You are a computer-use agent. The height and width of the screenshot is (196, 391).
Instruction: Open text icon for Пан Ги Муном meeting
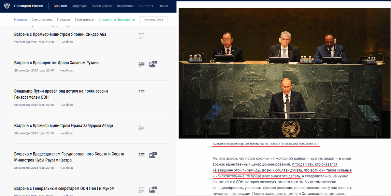pos(141,189)
